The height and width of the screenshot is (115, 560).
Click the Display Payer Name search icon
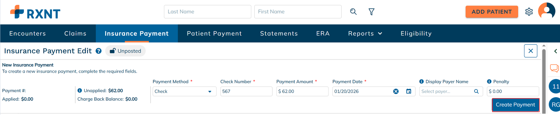(476, 91)
